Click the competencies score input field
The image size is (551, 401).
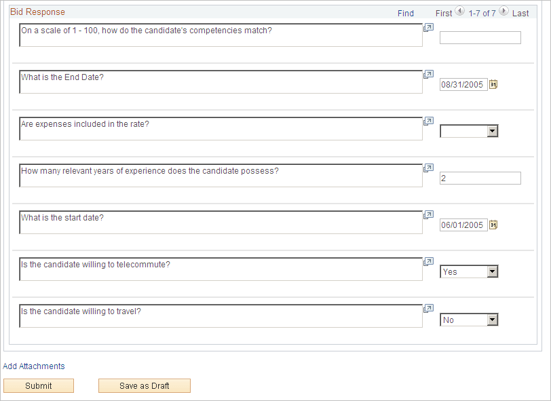coord(480,37)
